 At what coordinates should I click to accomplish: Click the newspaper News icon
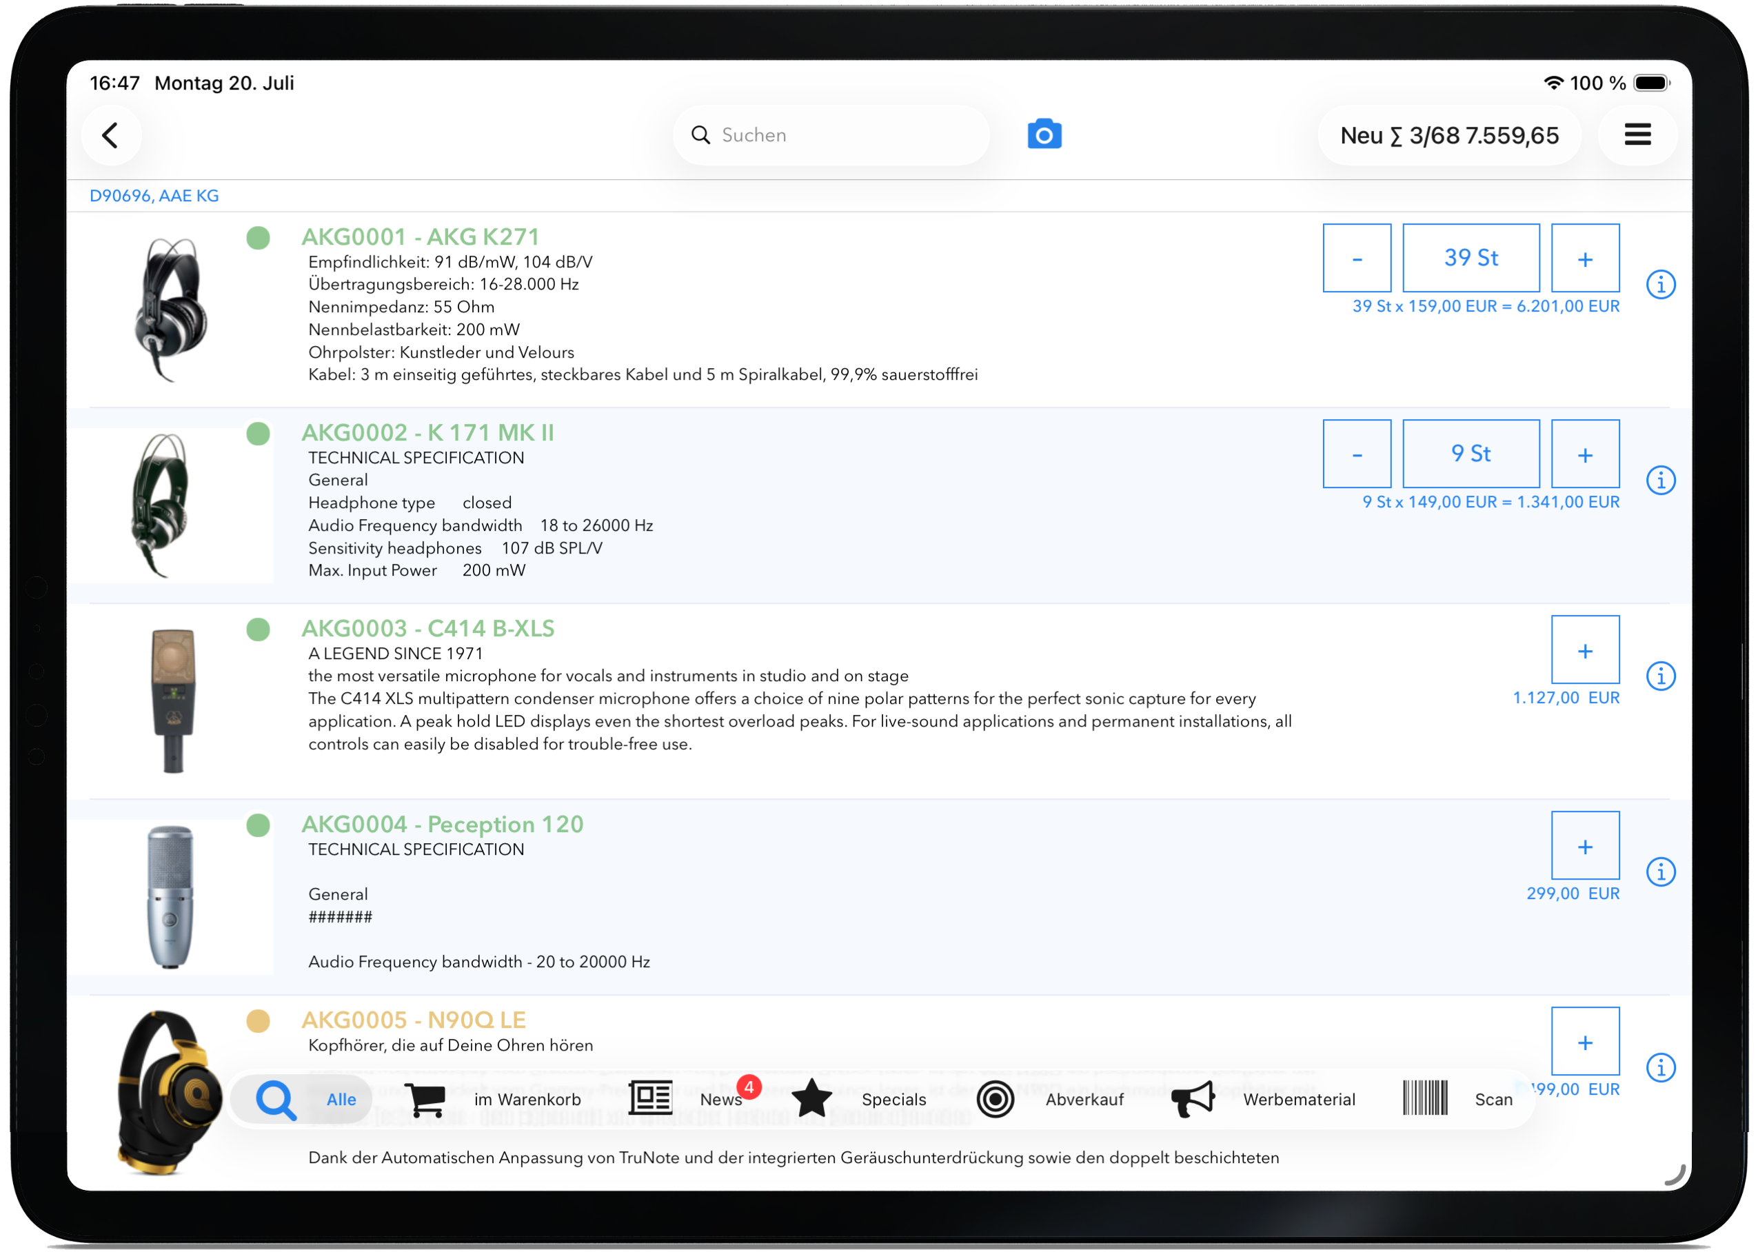651,1098
